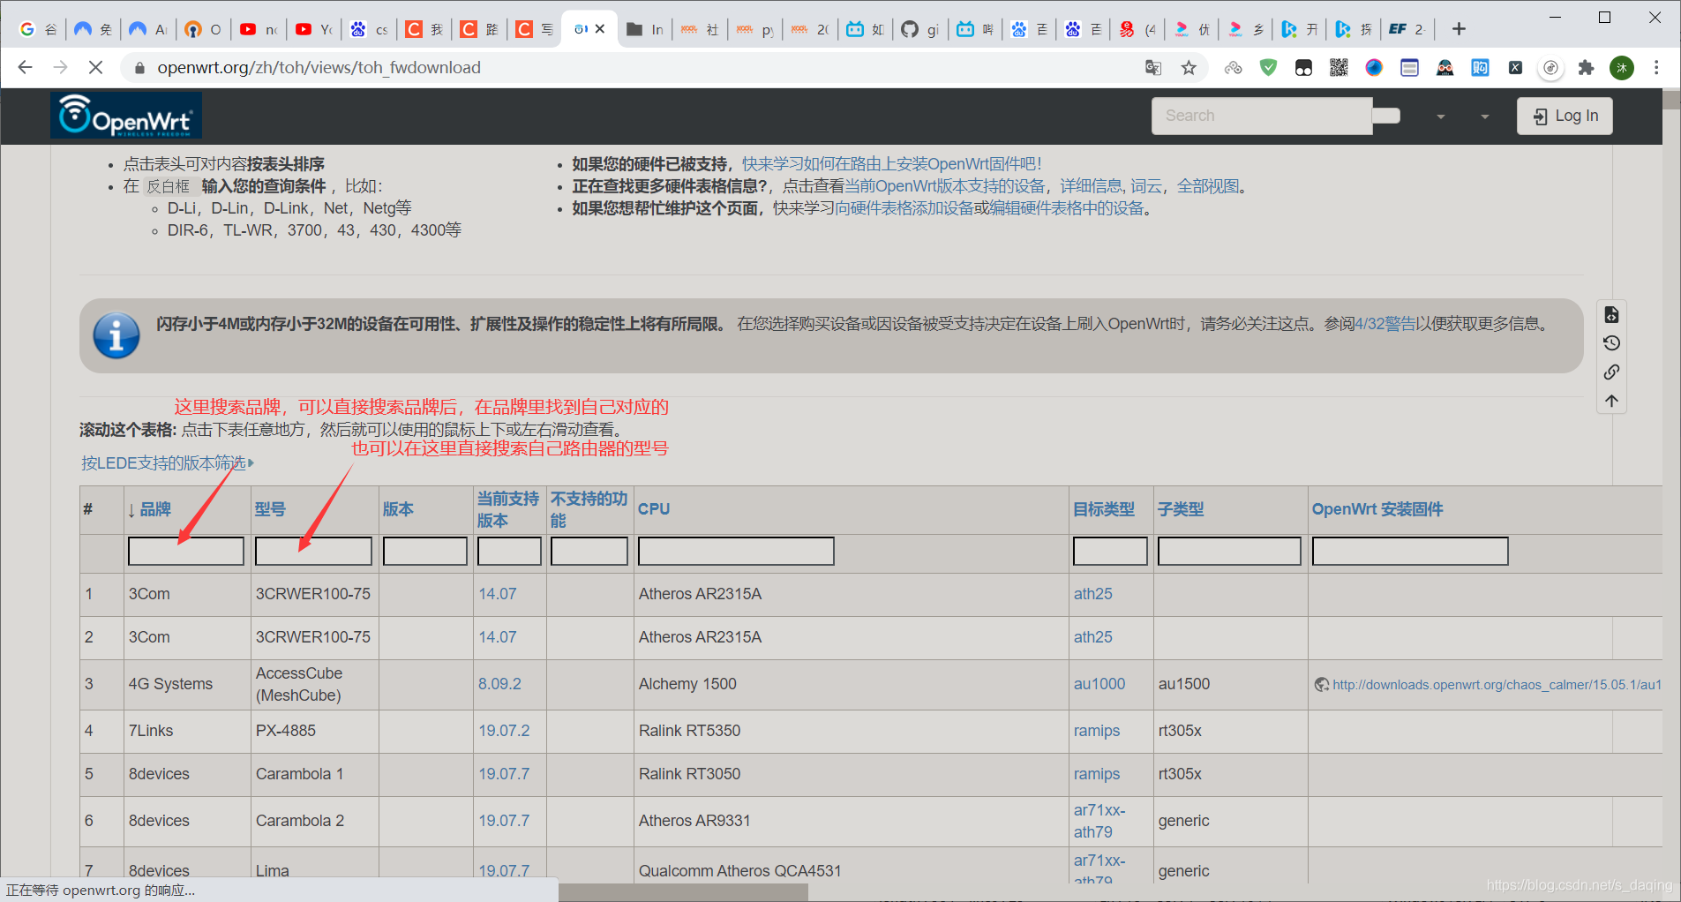1681x902 pixels.
Task: Click the cloud-shaped extension icon
Action: tap(1233, 68)
